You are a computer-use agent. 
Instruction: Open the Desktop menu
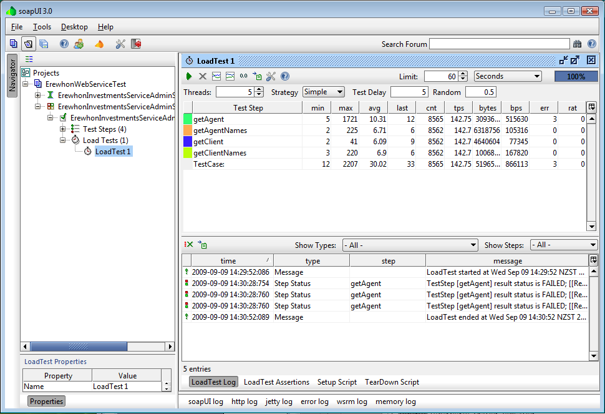[x=74, y=27]
